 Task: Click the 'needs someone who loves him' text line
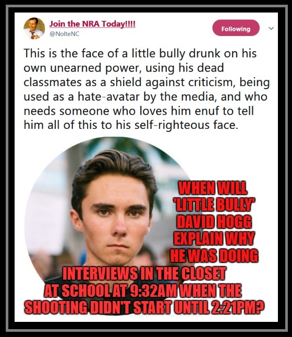tap(139, 111)
